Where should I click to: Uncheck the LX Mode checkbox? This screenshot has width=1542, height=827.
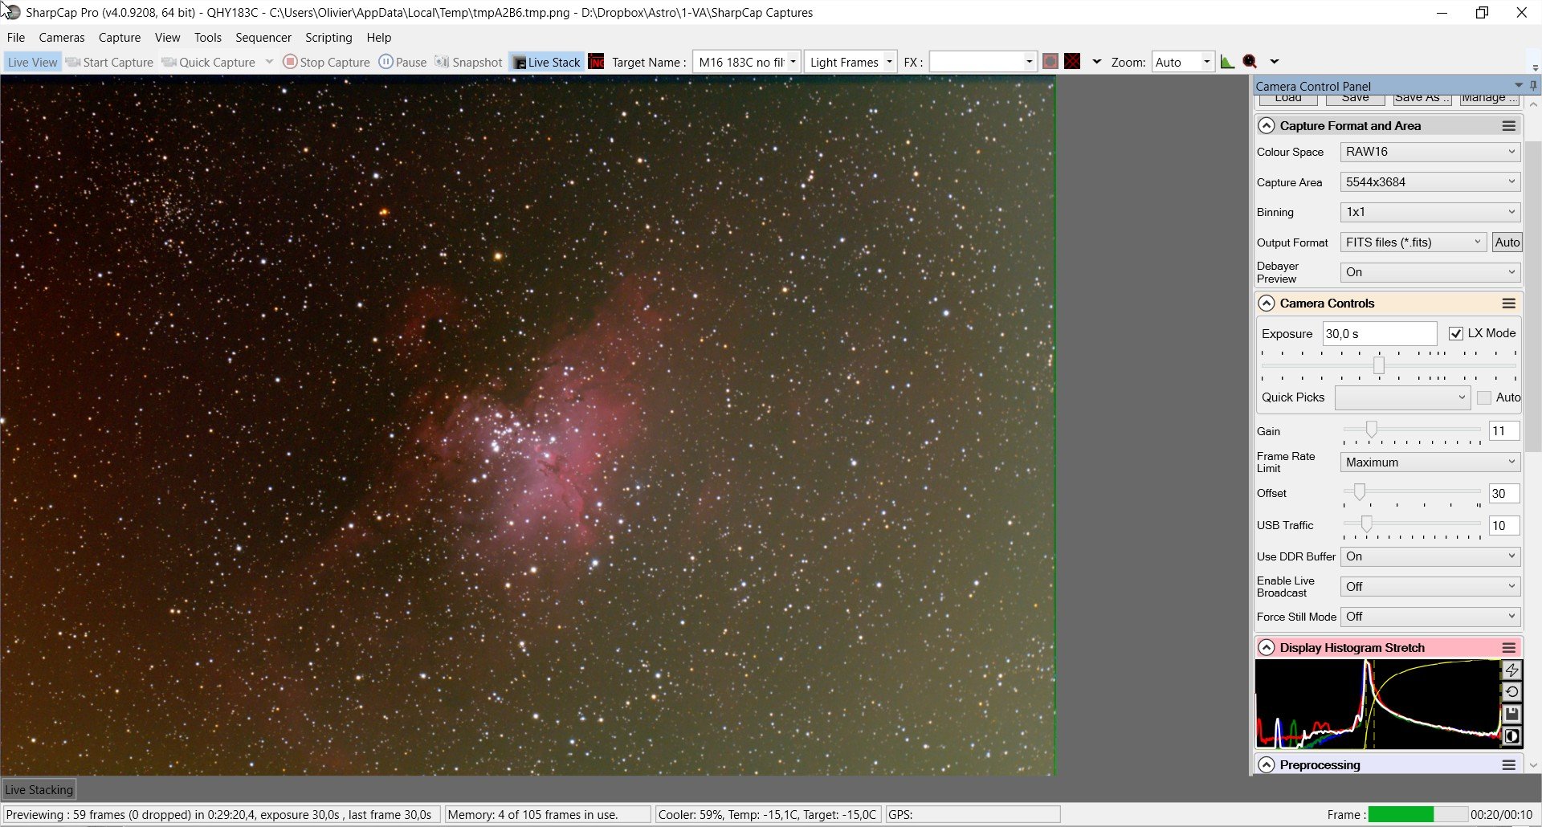point(1455,333)
